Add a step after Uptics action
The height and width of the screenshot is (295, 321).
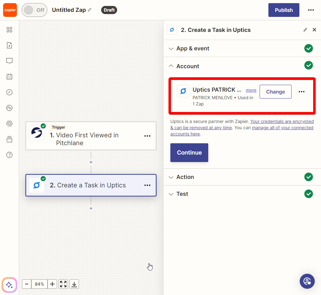91,208
